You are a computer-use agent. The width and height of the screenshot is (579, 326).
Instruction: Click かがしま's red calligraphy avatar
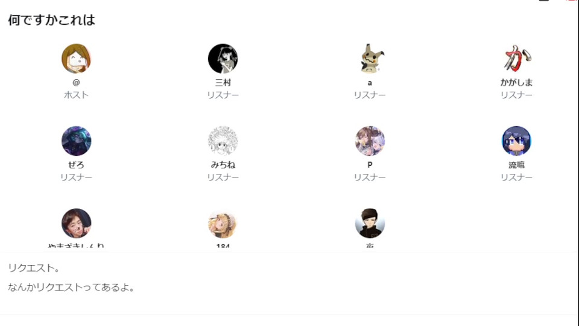tap(516, 59)
